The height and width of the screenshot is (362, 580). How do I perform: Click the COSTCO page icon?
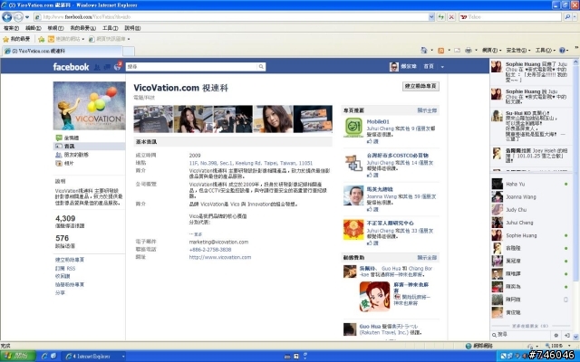coord(353,163)
